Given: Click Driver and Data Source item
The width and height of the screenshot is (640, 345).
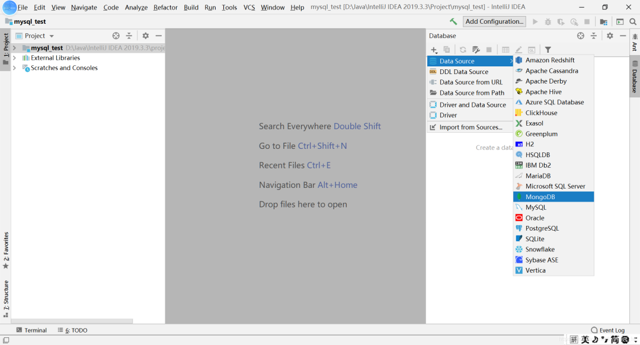Looking at the screenshot, I should (470, 105).
